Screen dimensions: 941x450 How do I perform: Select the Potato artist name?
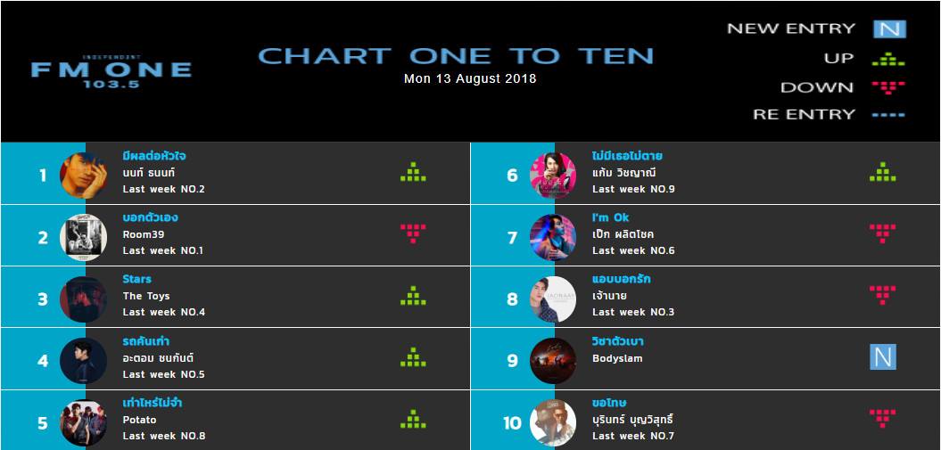tap(139, 420)
